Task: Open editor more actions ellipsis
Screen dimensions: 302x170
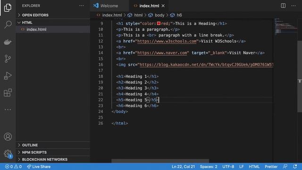Action: (294, 6)
